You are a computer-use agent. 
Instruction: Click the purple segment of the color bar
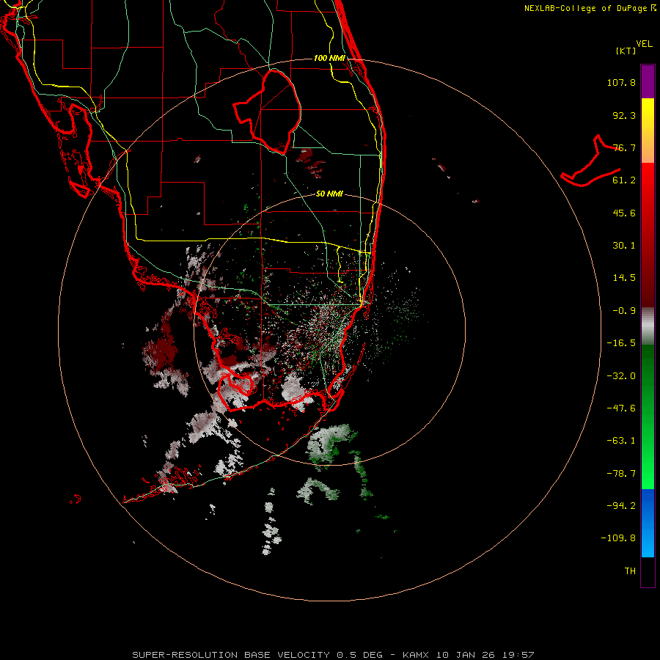pyautogui.click(x=648, y=82)
